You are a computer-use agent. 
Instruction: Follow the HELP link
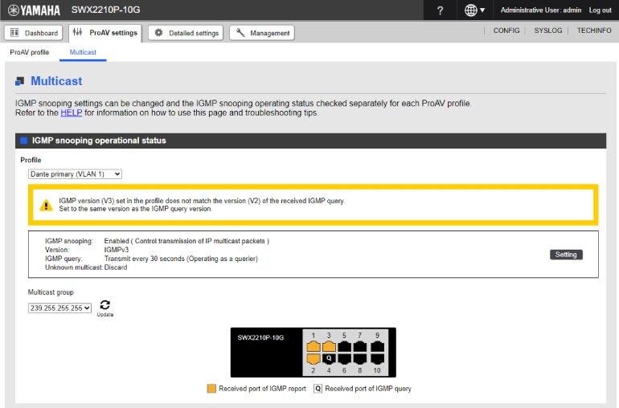pyautogui.click(x=72, y=112)
